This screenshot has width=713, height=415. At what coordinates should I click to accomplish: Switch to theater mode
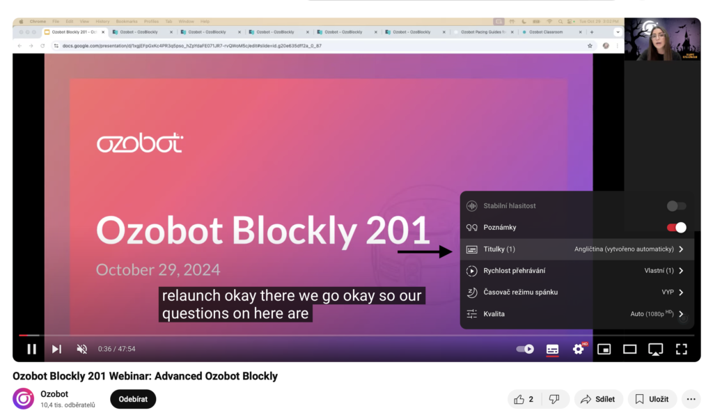click(x=629, y=349)
